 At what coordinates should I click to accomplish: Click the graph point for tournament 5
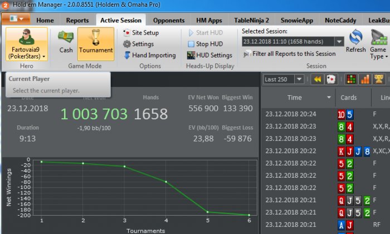coord(207,212)
